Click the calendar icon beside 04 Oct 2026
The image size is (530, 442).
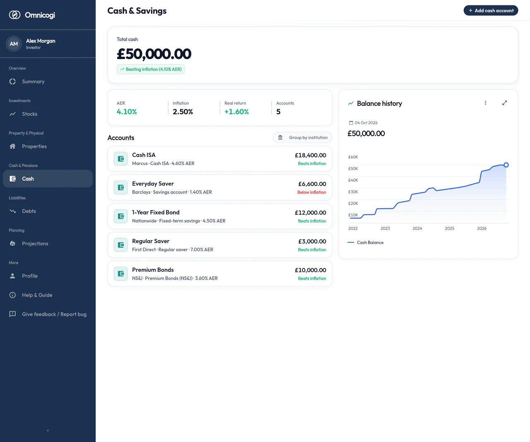351,123
